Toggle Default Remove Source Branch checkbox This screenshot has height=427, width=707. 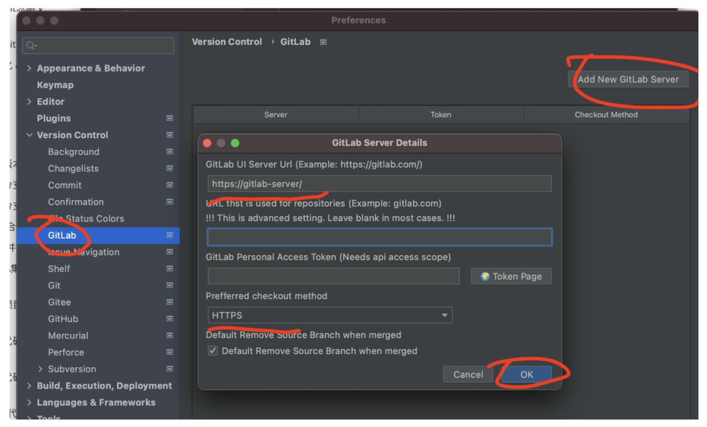(212, 351)
